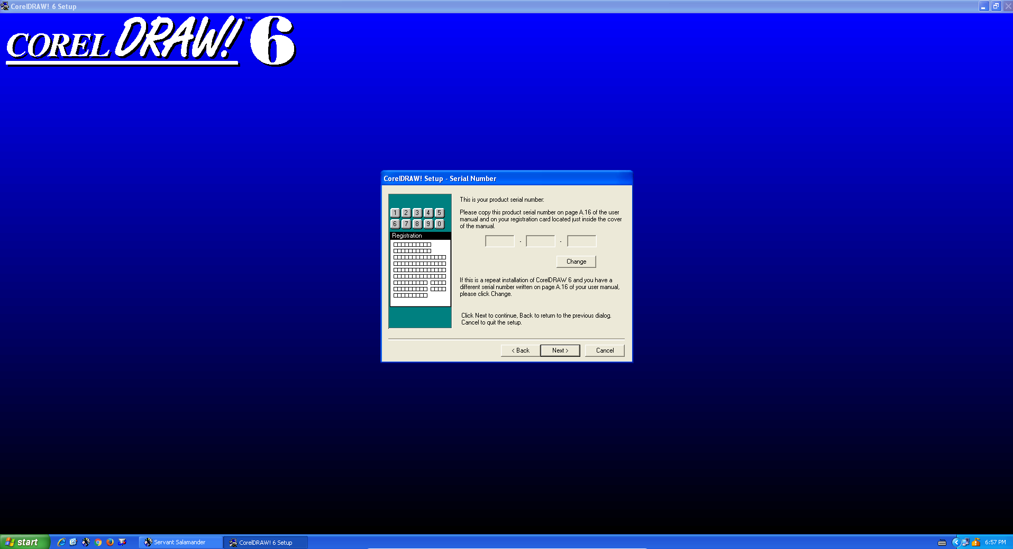1013x549 pixels.
Task: Select CorelDRAW! 6 Setup taskbar button
Action: point(265,542)
